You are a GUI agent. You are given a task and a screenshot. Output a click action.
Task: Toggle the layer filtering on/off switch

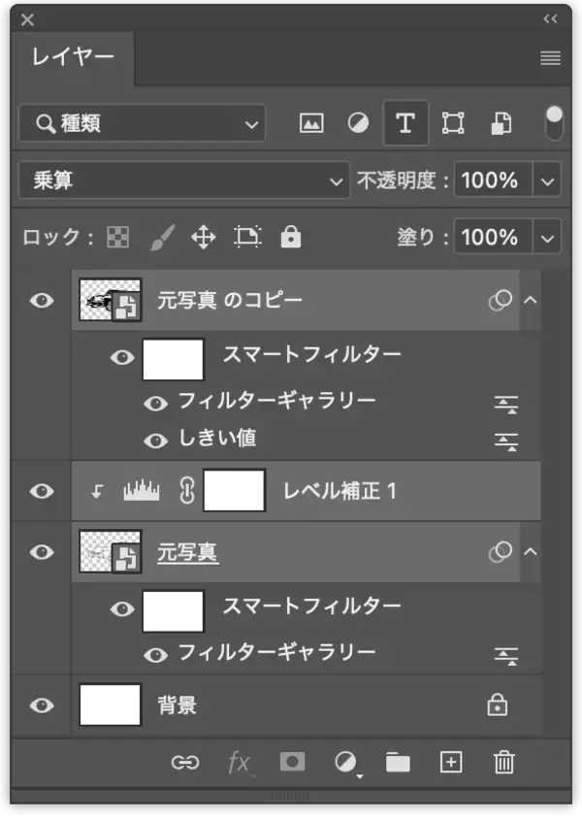click(x=553, y=123)
